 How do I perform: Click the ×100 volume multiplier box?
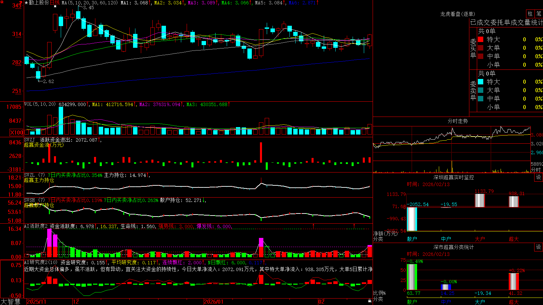[17, 133]
